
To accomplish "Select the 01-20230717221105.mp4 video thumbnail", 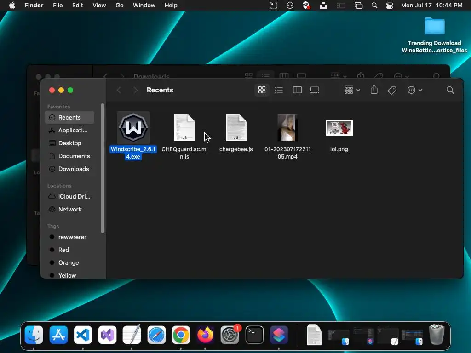I will tap(287, 128).
